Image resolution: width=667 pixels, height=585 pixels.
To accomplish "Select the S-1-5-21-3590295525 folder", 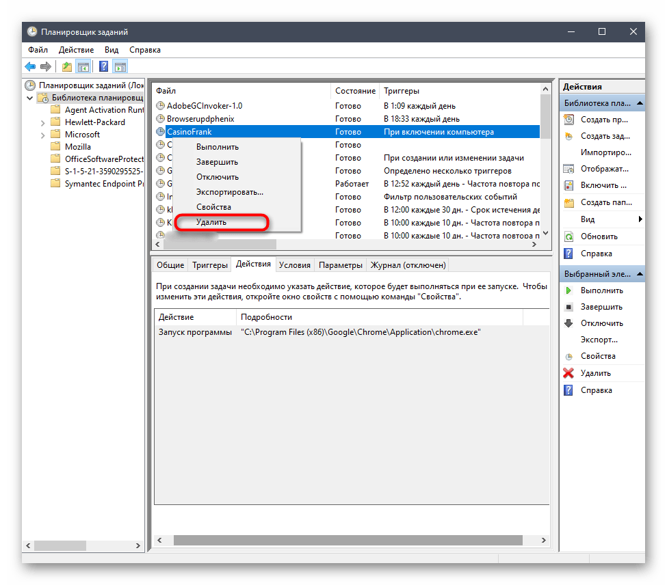I will 104,172.
